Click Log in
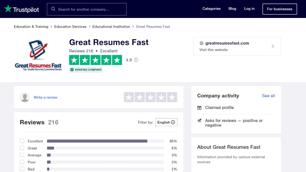Image resolution: width=306 pixels, height=172 pixels. click(x=249, y=9)
